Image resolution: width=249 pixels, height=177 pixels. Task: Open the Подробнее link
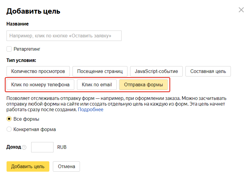click(91, 109)
